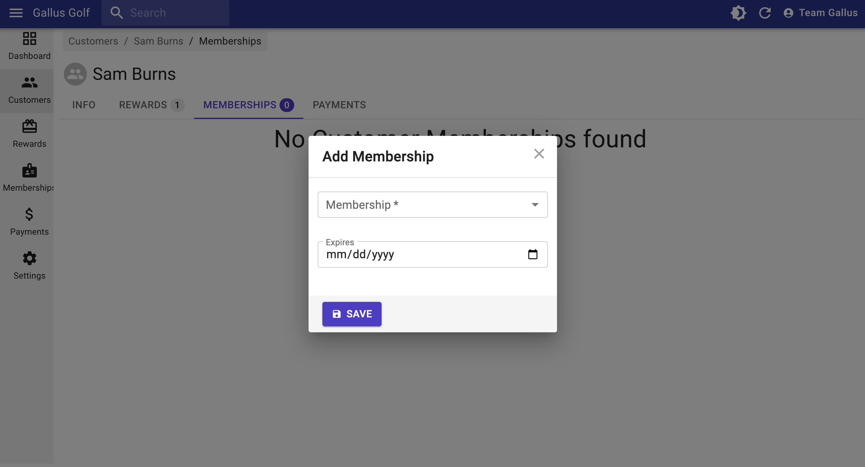Image resolution: width=865 pixels, height=467 pixels.
Task: Close the Add Membership dialog
Action: [539, 154]
